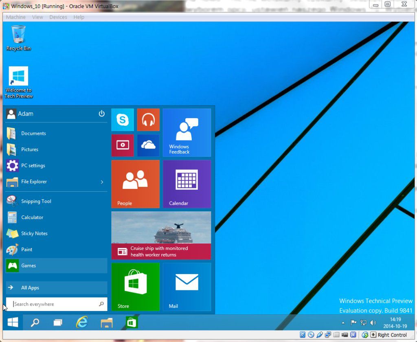
Task: Launch Calculator from the Start menu
Action: click(x=56, y=217)
